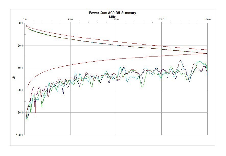Select the 75.0 tick on the MHz axis
The image size is (226, 156).
pos(161,19)
